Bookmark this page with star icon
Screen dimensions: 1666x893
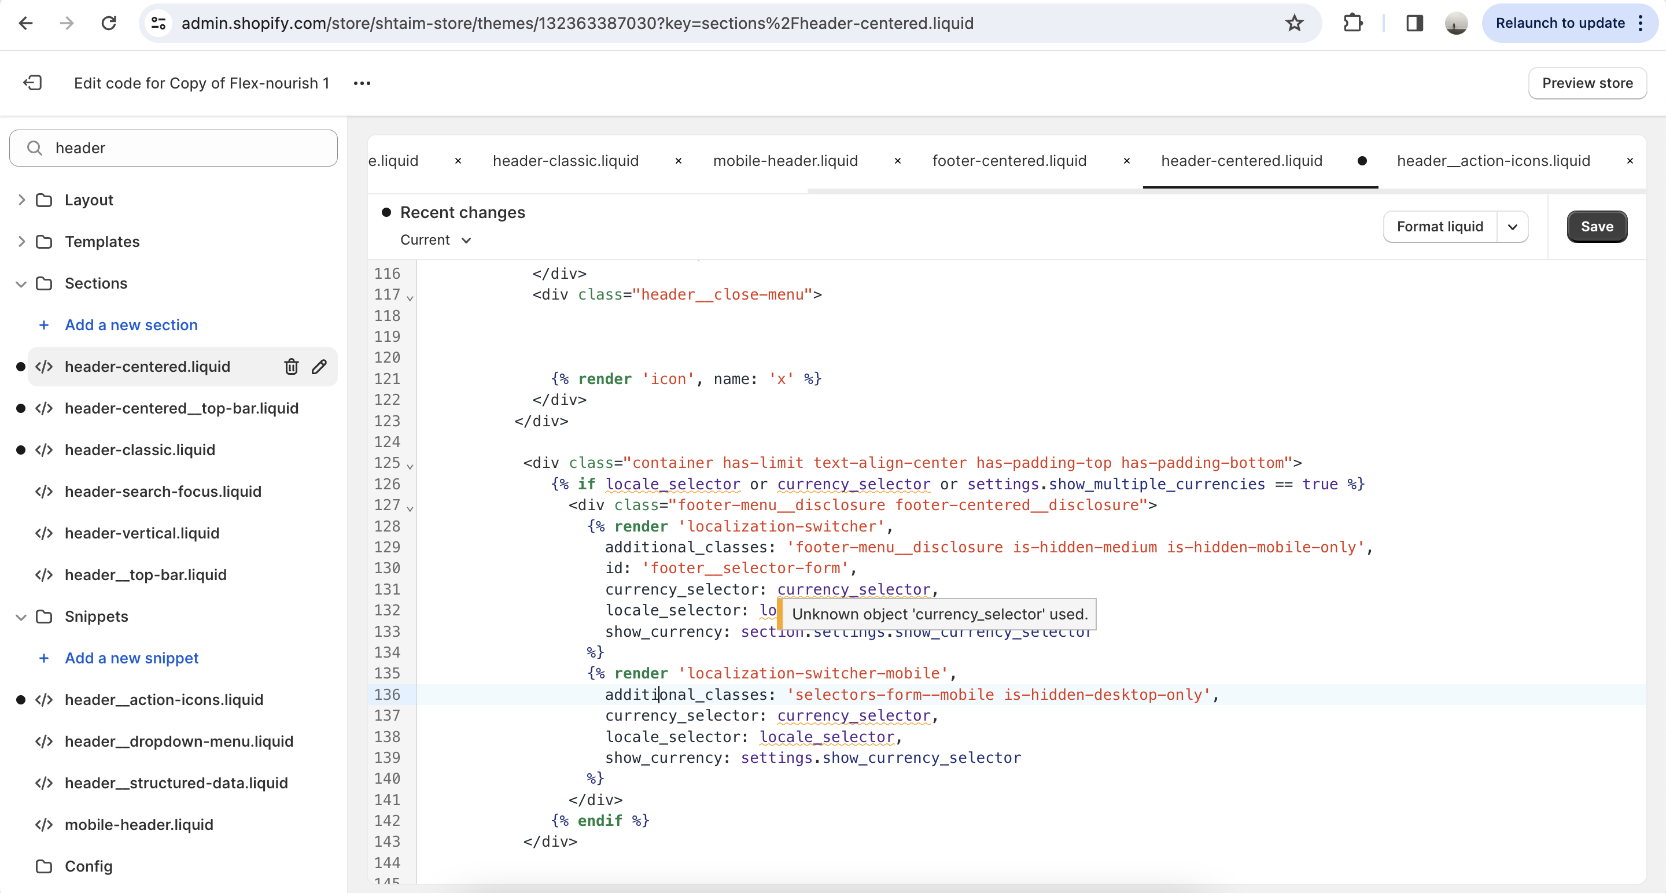[1294, 23]
